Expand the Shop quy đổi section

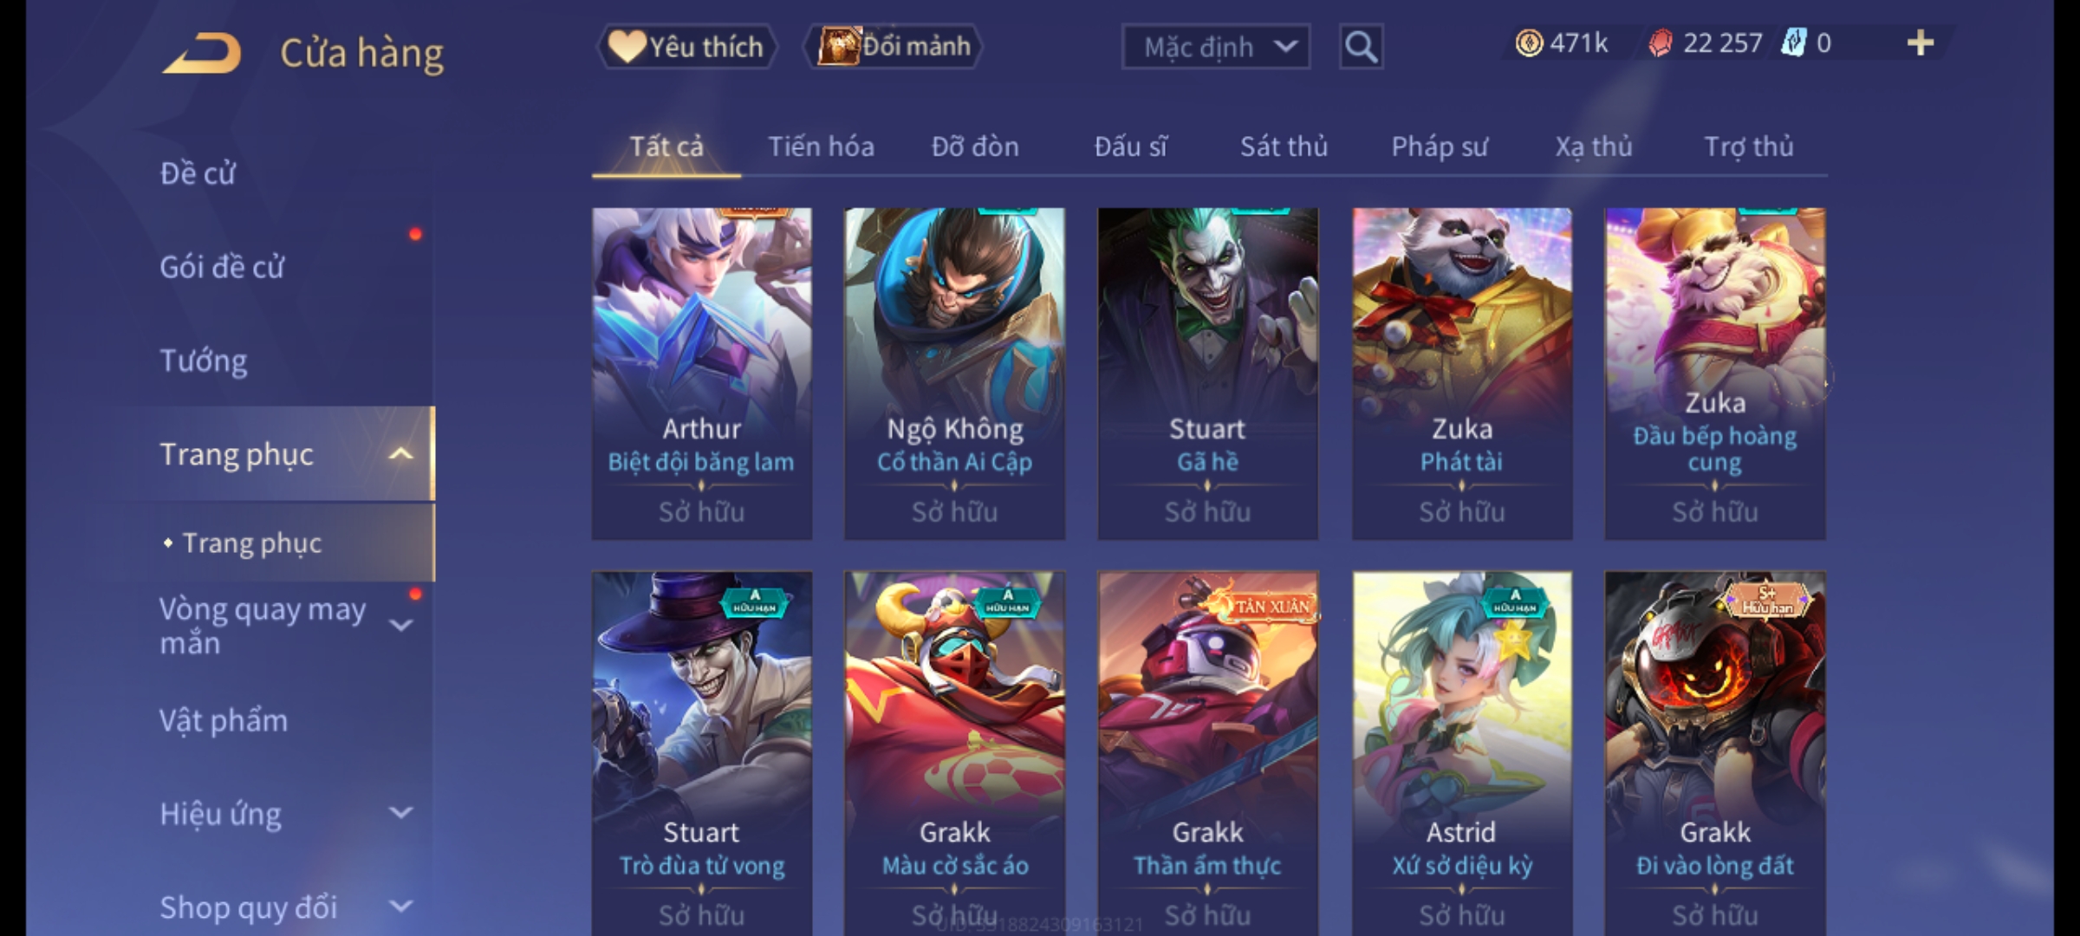click(400, 907)
